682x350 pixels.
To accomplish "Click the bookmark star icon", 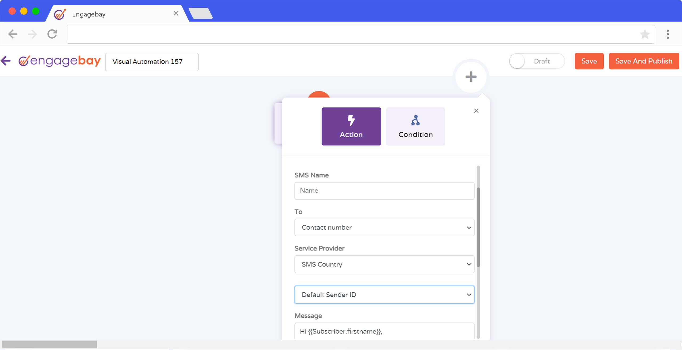I will [x=645, y=34].
